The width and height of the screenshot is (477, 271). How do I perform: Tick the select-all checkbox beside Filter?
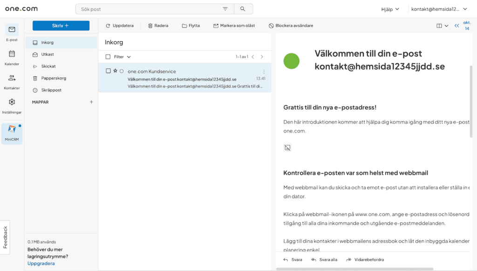[x=108, y=57]
